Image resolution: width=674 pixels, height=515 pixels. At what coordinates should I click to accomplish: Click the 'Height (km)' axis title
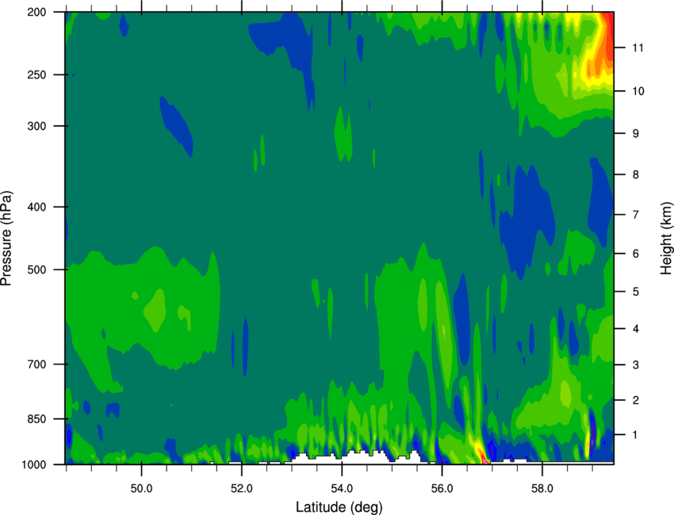(666, 239)
